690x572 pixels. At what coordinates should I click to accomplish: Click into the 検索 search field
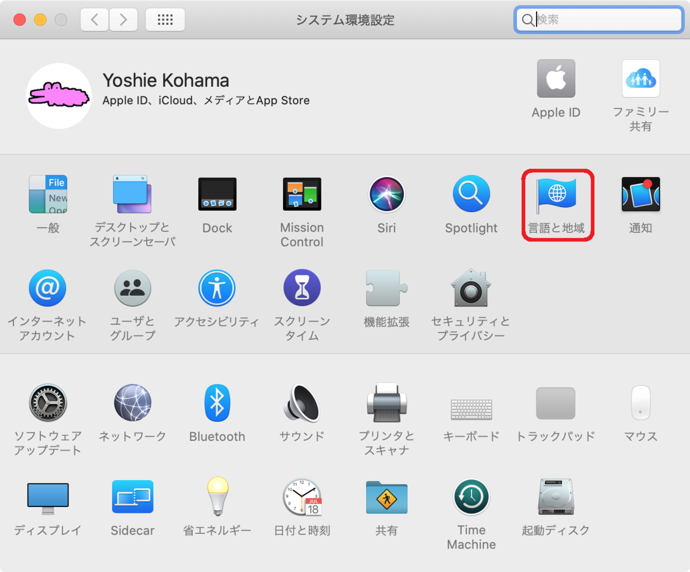(x=599, y=20)
